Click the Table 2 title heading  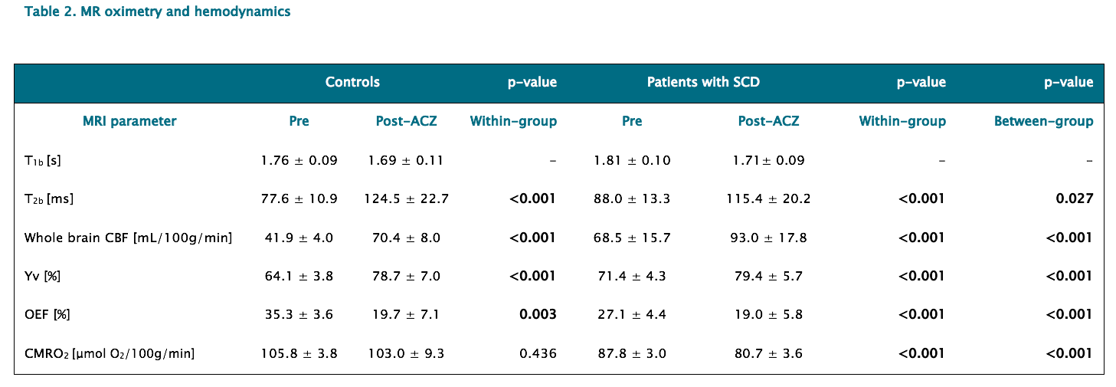157,12
